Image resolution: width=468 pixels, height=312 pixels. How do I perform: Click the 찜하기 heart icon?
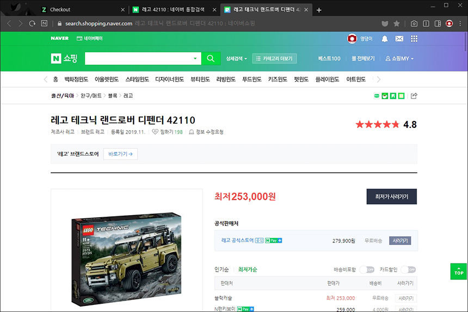[155, 132]
